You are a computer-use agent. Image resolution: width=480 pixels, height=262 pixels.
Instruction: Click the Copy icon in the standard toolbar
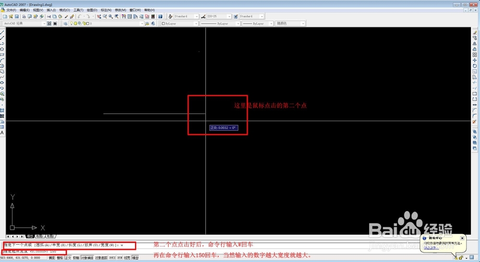(x=55, y=16)
